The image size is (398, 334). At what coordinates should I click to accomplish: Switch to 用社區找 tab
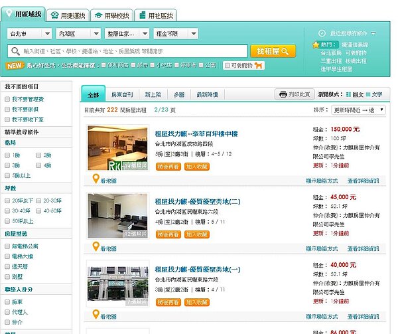[156, 15]
